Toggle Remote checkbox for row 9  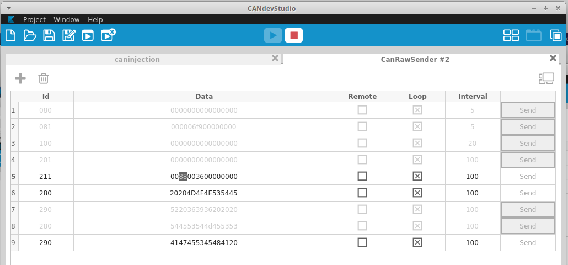point(362,242)
